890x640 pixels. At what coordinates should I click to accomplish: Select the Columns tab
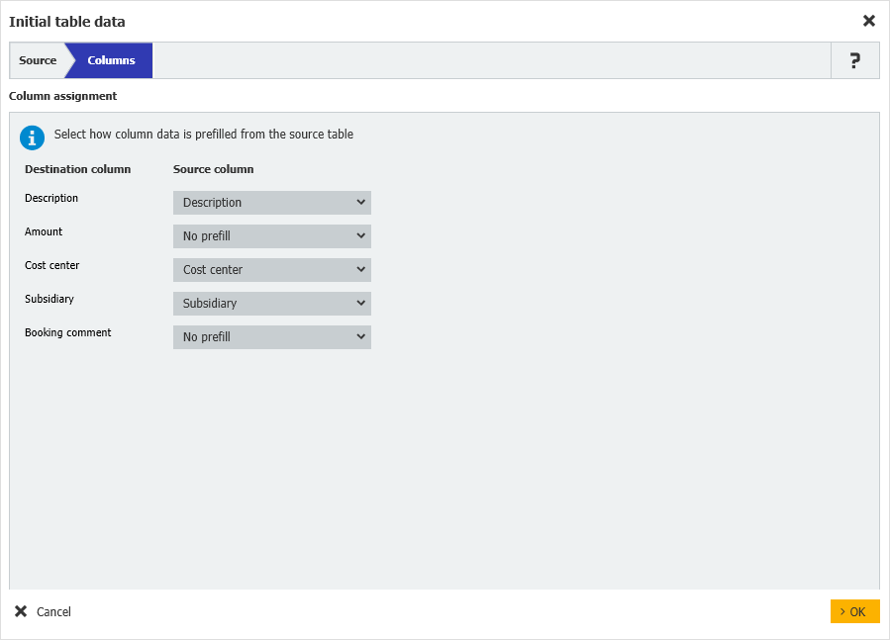[109, 60]
